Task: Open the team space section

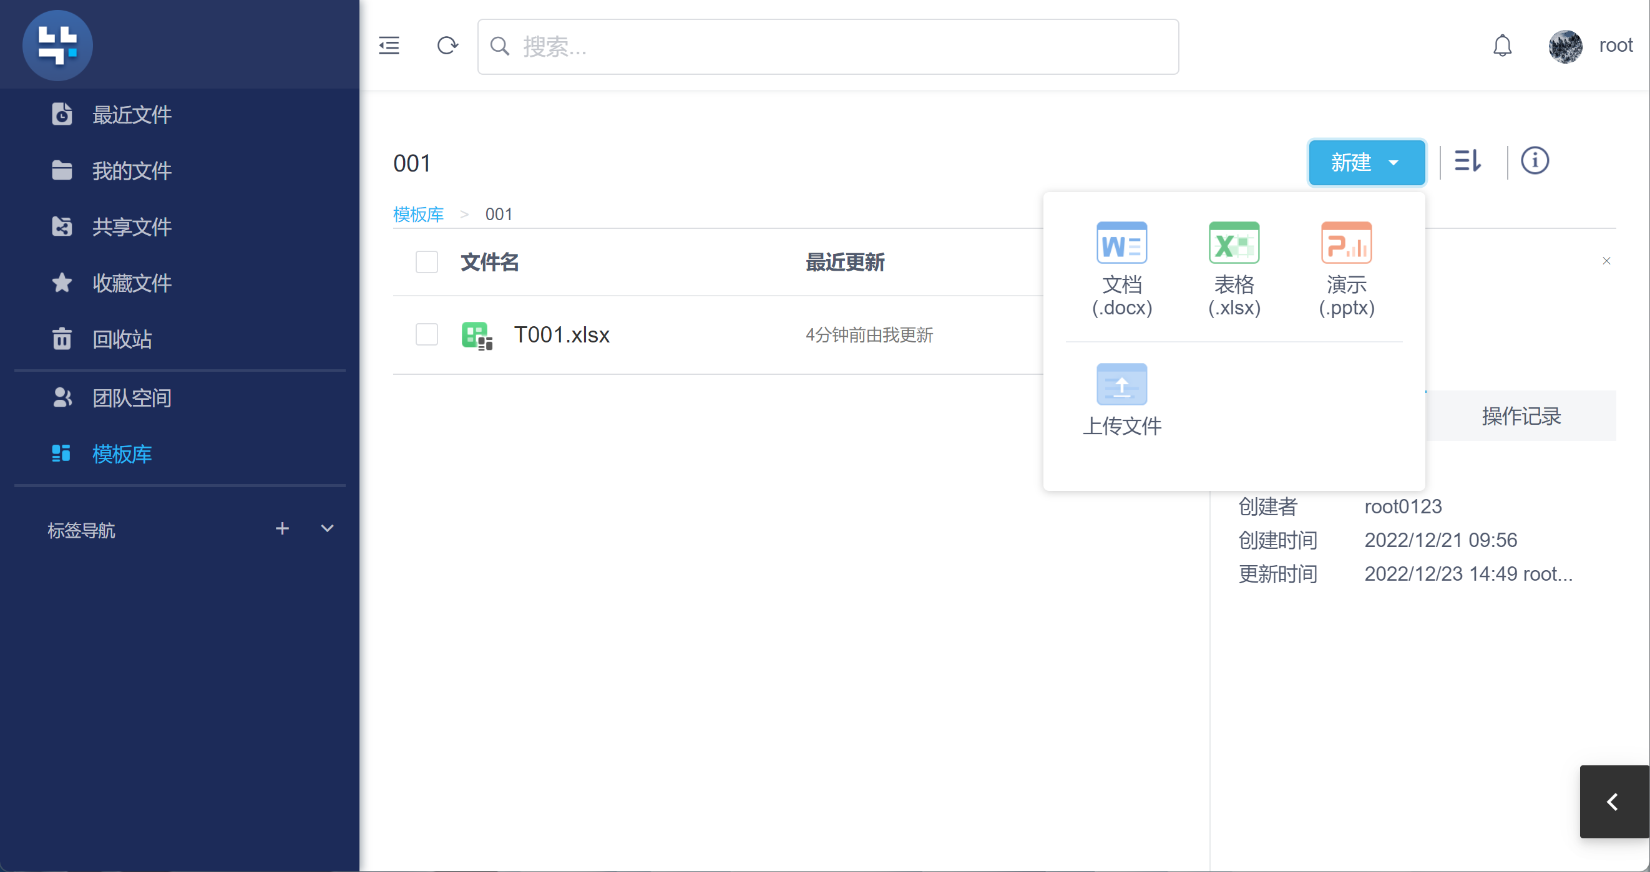Action: [x=131, y=398]
